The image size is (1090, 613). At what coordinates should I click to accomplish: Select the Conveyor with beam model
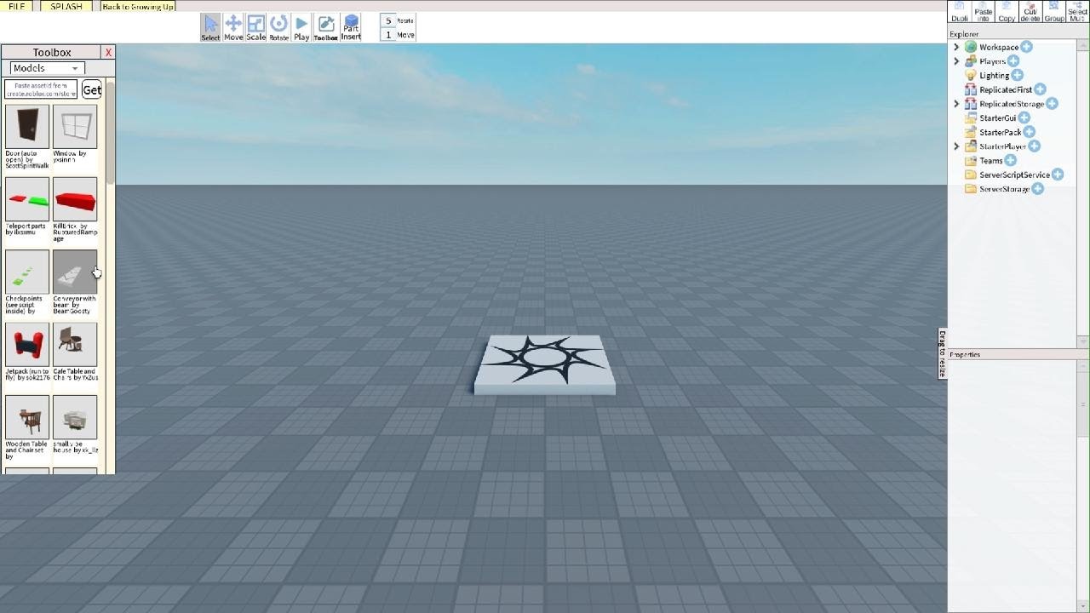click(75, 272)
